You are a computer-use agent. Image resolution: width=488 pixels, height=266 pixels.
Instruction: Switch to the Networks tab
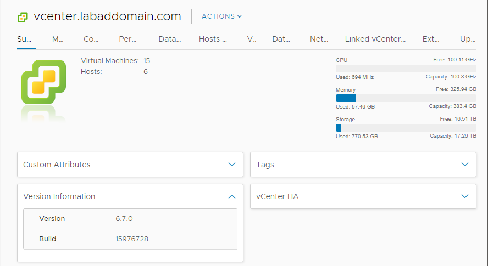319,39
